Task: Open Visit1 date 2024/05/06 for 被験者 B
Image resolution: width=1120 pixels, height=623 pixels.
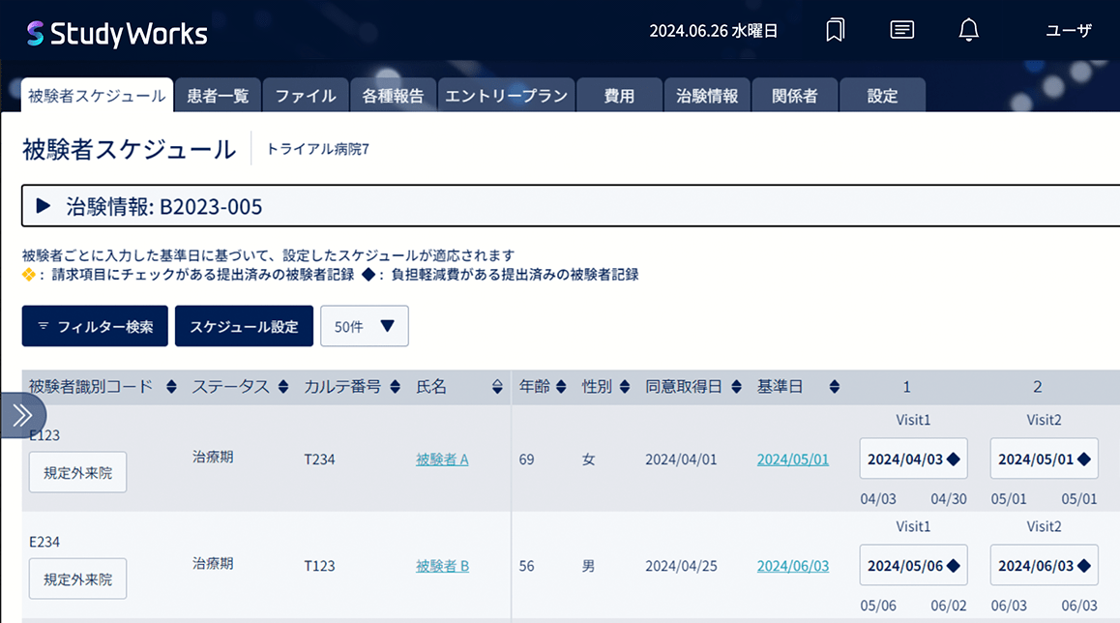Action: tap(914, 565)
